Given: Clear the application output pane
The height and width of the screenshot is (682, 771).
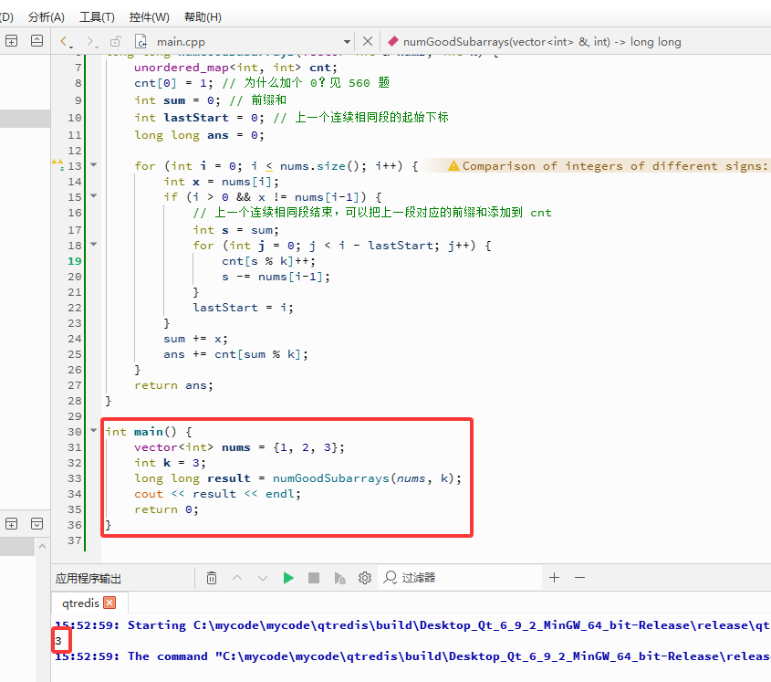Looking at the screenshot, I should click(212, 578).
